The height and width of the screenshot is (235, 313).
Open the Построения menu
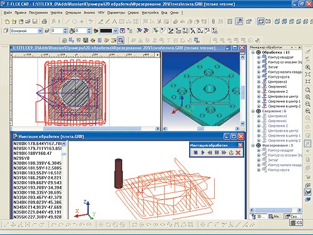pos(38,13)
